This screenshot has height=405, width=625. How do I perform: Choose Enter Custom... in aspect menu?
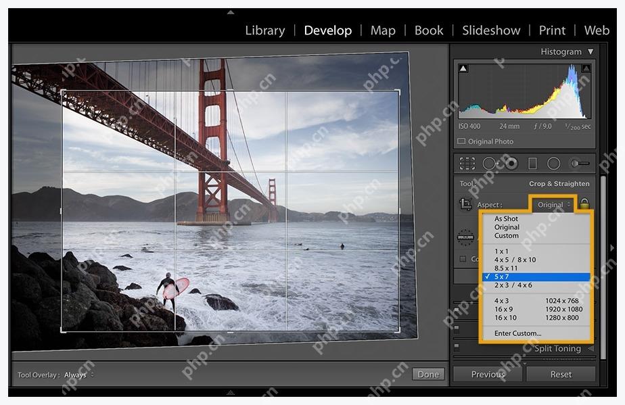[536, 333]
